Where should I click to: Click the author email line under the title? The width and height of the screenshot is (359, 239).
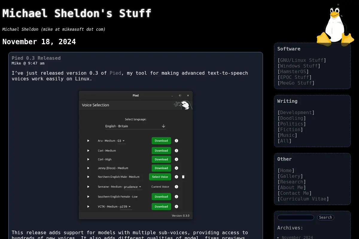coord(54,29)
